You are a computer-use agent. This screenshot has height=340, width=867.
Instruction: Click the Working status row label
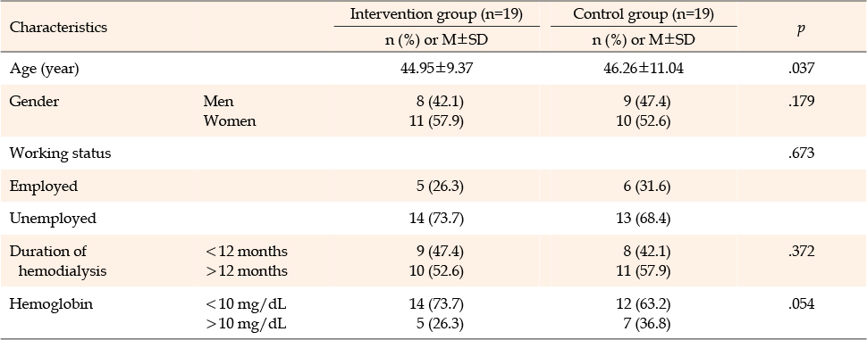(60, 153)
